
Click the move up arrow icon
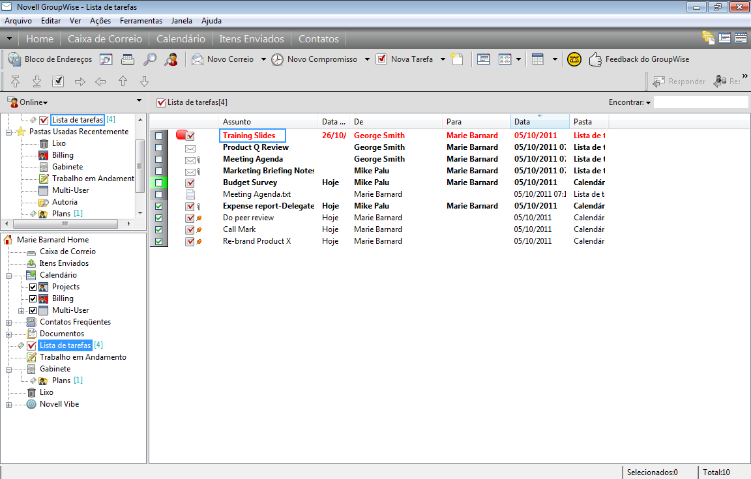click(x=123, y=81)
